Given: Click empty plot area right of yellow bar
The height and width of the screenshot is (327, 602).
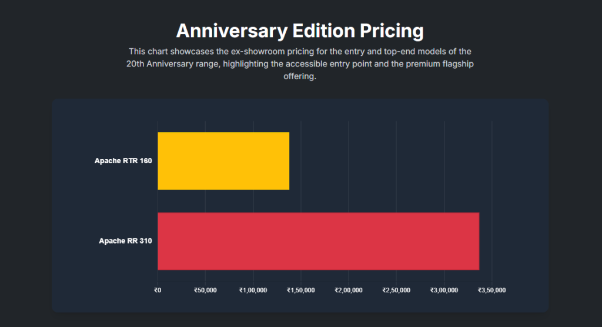Looking at the screenshot, I should pyautogui.click(x=388, y=161).
